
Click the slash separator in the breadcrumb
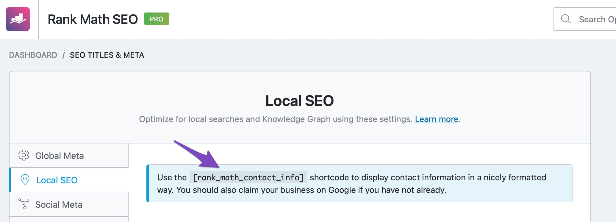point(63,55)
